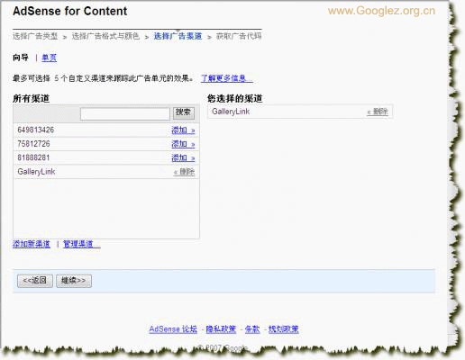Open the 条款 terms link

click(252, 329)
